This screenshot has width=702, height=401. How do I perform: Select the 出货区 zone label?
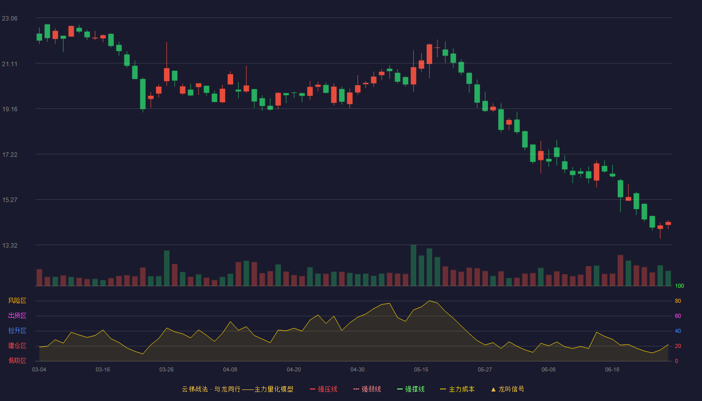17,316
